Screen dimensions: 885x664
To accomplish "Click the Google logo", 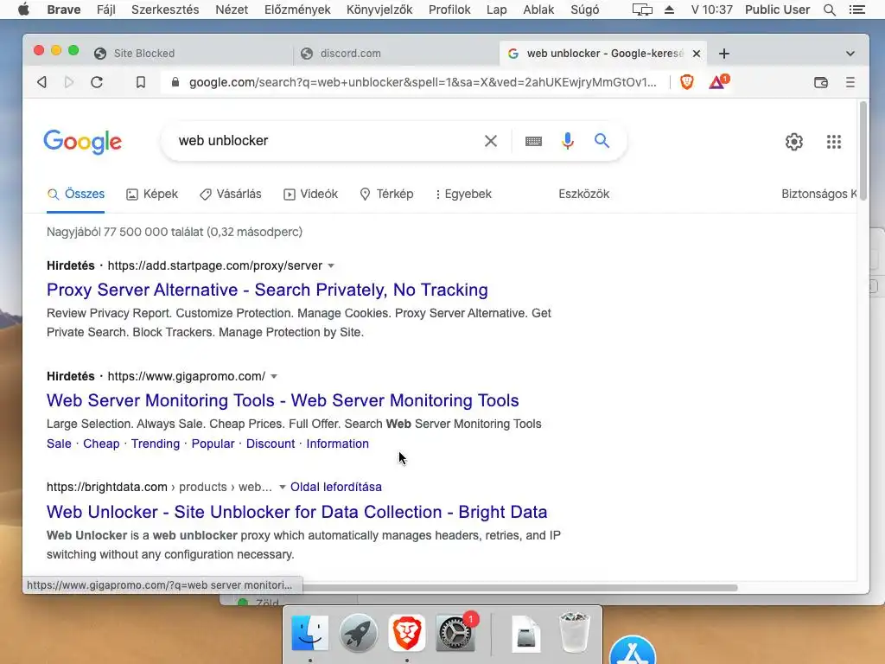I will click(82, 142).
